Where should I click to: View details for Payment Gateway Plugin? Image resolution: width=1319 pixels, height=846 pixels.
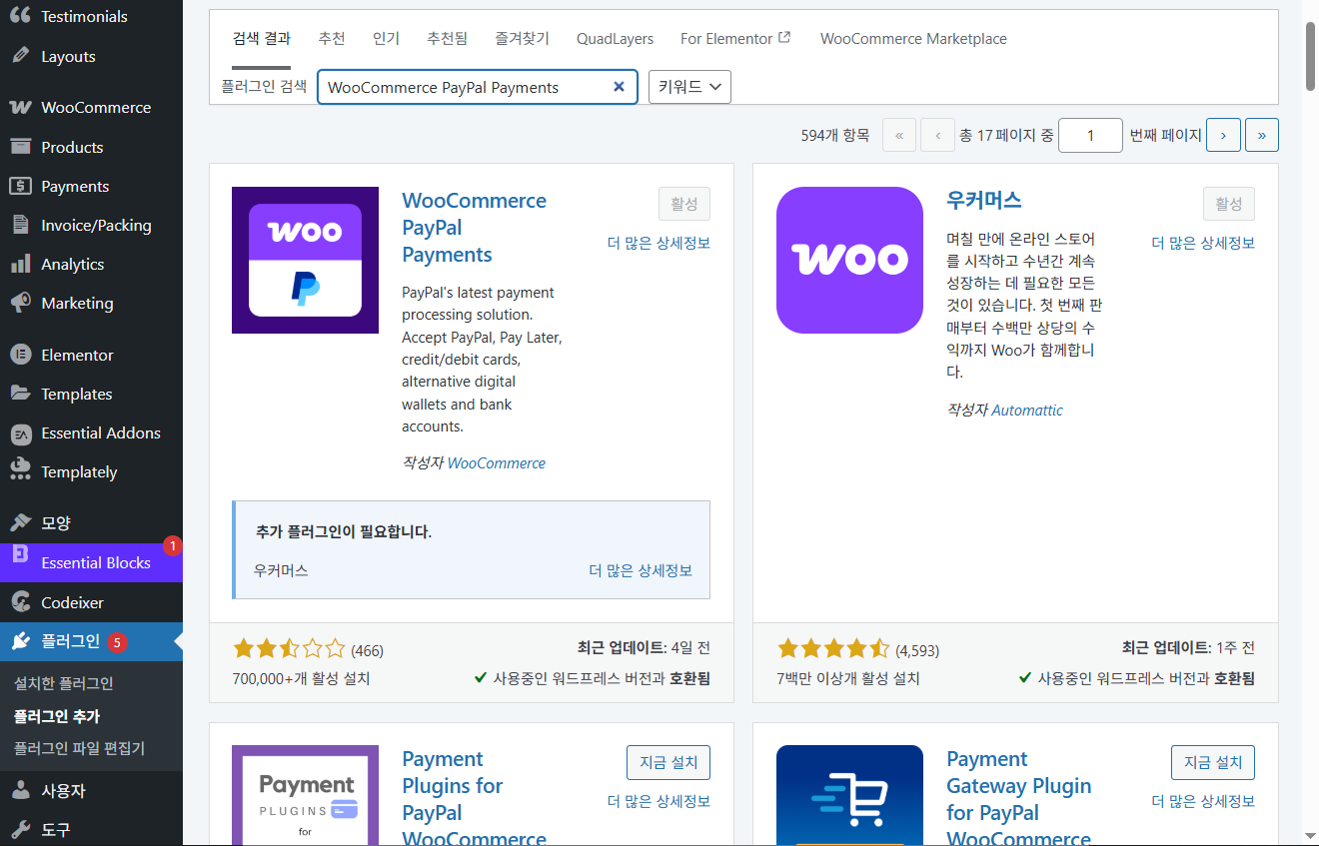(x=1203, y=801)
